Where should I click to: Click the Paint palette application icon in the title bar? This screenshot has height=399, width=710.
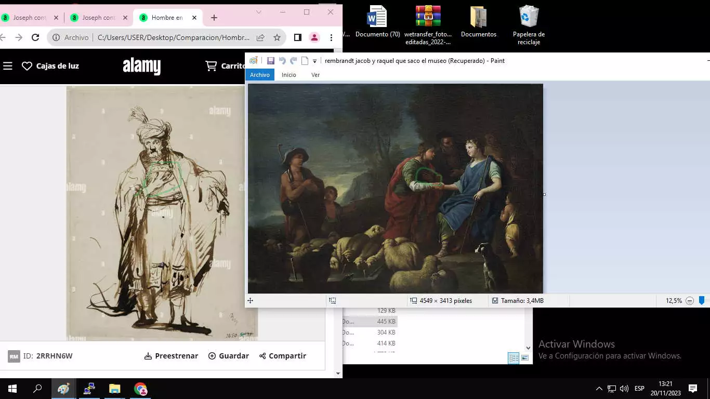click(253, 61)
